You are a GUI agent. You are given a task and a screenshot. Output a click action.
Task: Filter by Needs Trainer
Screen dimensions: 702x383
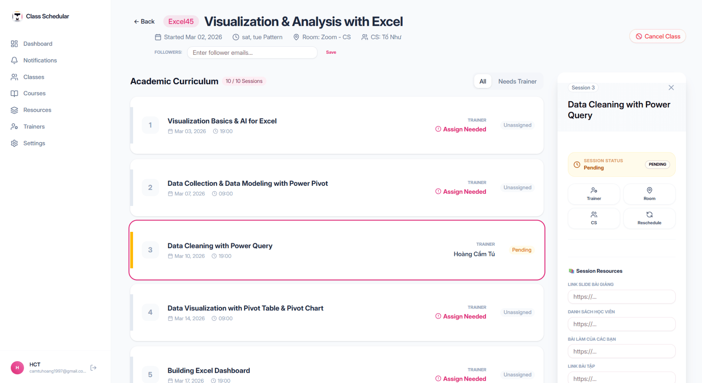(x=517, y=81)
